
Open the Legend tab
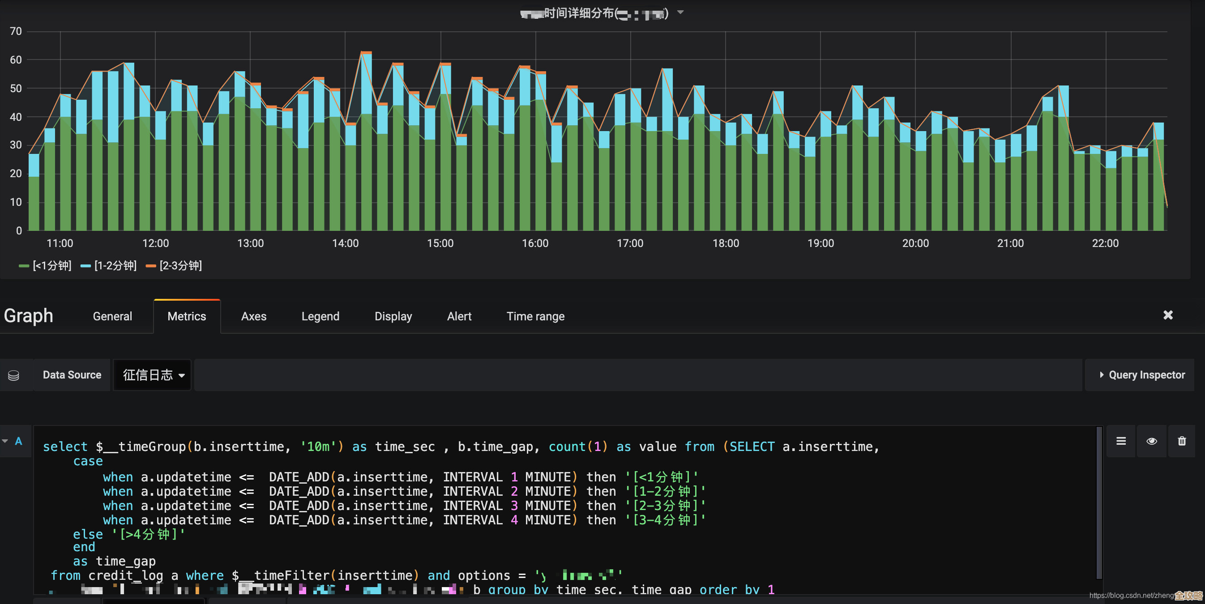320,316
